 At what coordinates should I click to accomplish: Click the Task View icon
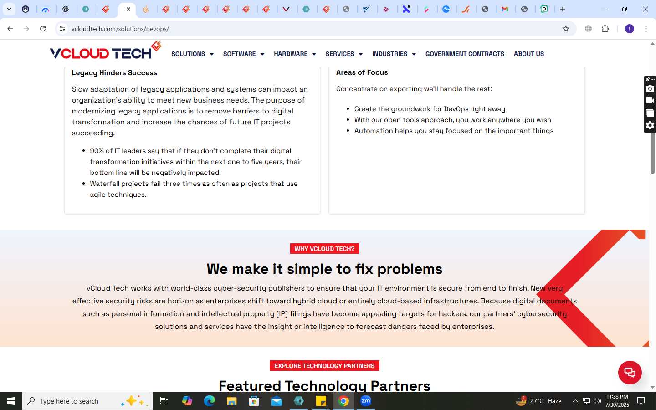click(164, 401)
